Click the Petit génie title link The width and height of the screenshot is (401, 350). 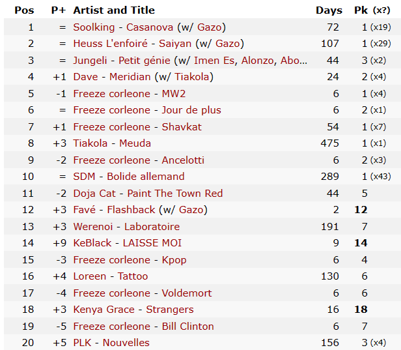145,61
